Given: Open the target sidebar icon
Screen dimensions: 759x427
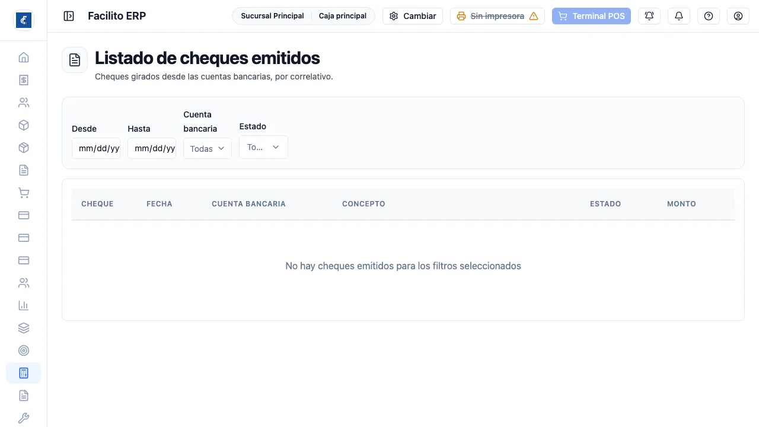Looking at the screenshot, I should click(24, 350).
